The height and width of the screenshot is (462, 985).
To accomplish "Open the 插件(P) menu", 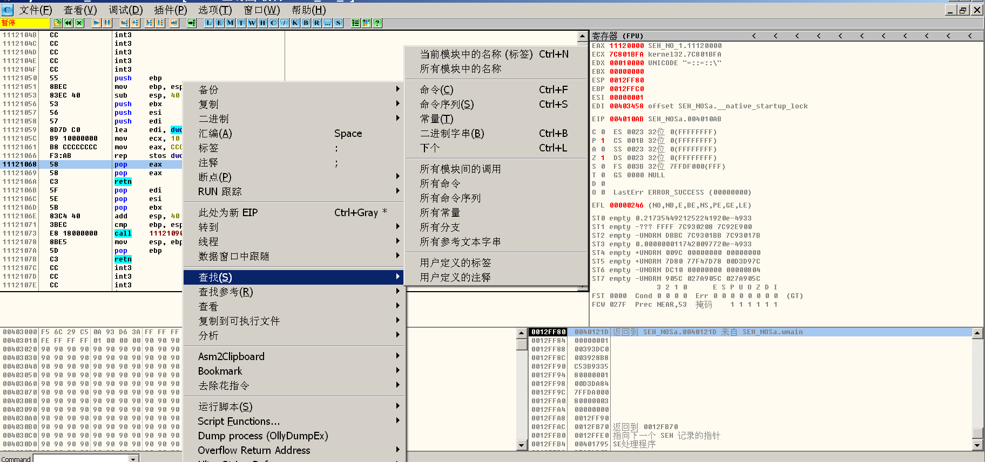I will coord(170,10).
